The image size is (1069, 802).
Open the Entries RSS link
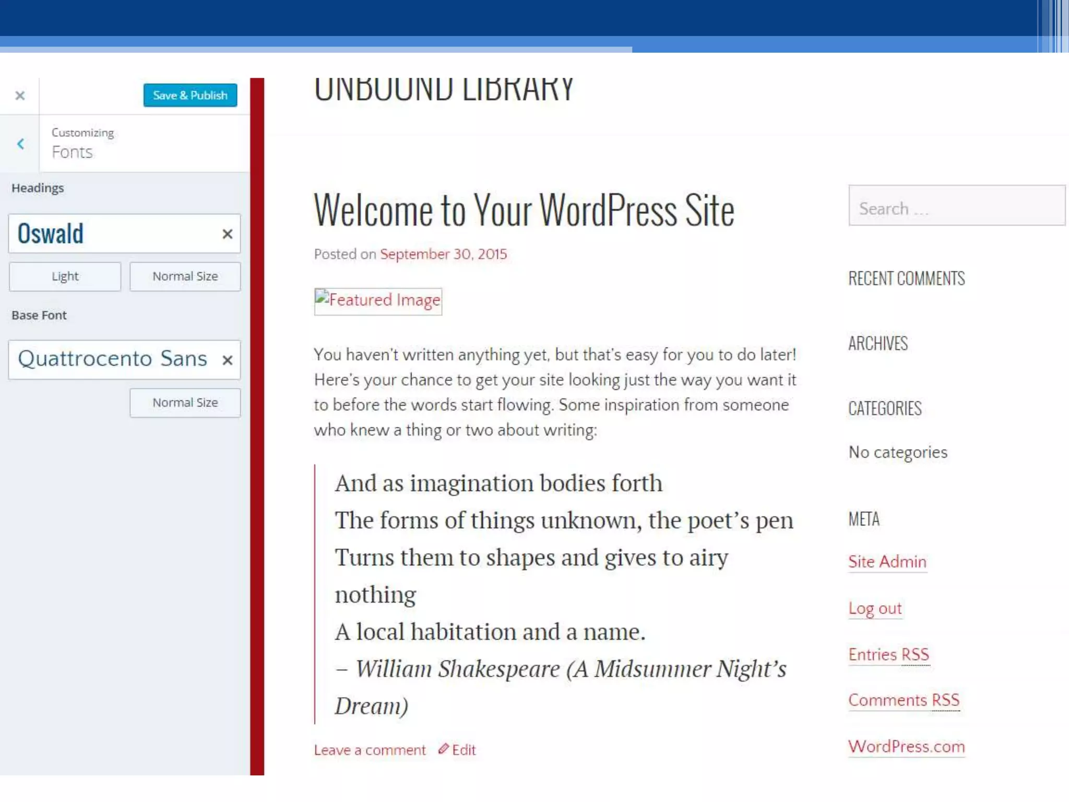pyautogui.click(x=888, y=654)
